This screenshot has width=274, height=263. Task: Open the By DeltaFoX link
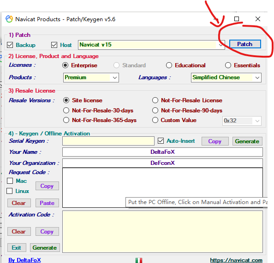[x=24, y=260]
